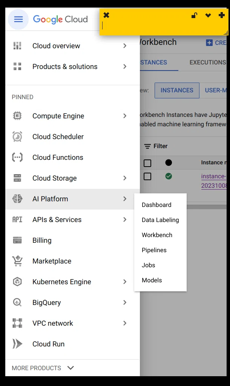Expand the AI Platform submenu arrow
Screen dimensions: 230x386
point(125,199)
